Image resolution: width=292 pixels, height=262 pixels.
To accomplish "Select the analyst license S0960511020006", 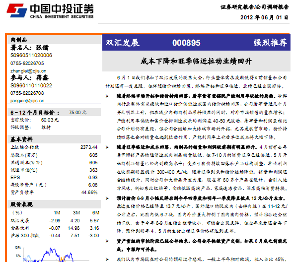I will [x=31, y=55].
